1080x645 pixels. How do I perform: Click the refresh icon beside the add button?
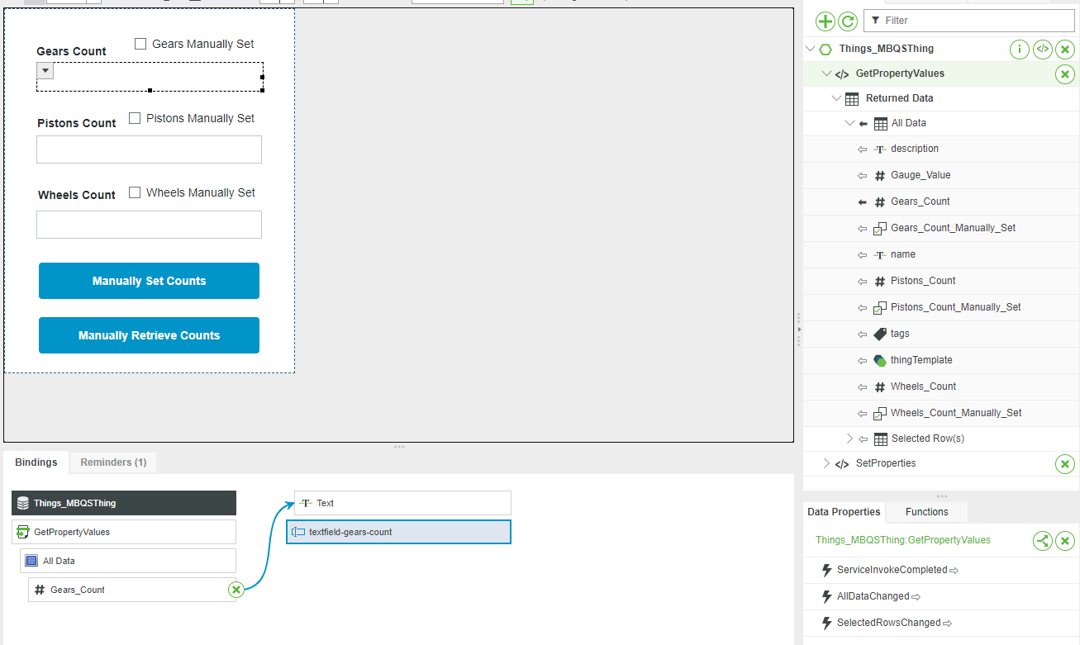(849, 21)
